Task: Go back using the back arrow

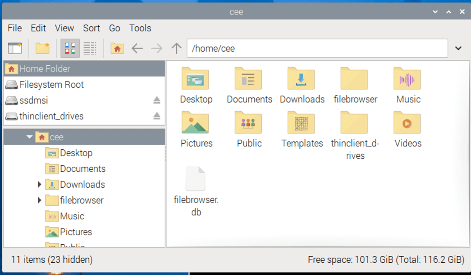Action: click(137, 48)
